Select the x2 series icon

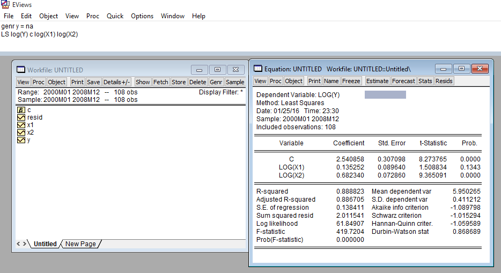tap(21, 132)
